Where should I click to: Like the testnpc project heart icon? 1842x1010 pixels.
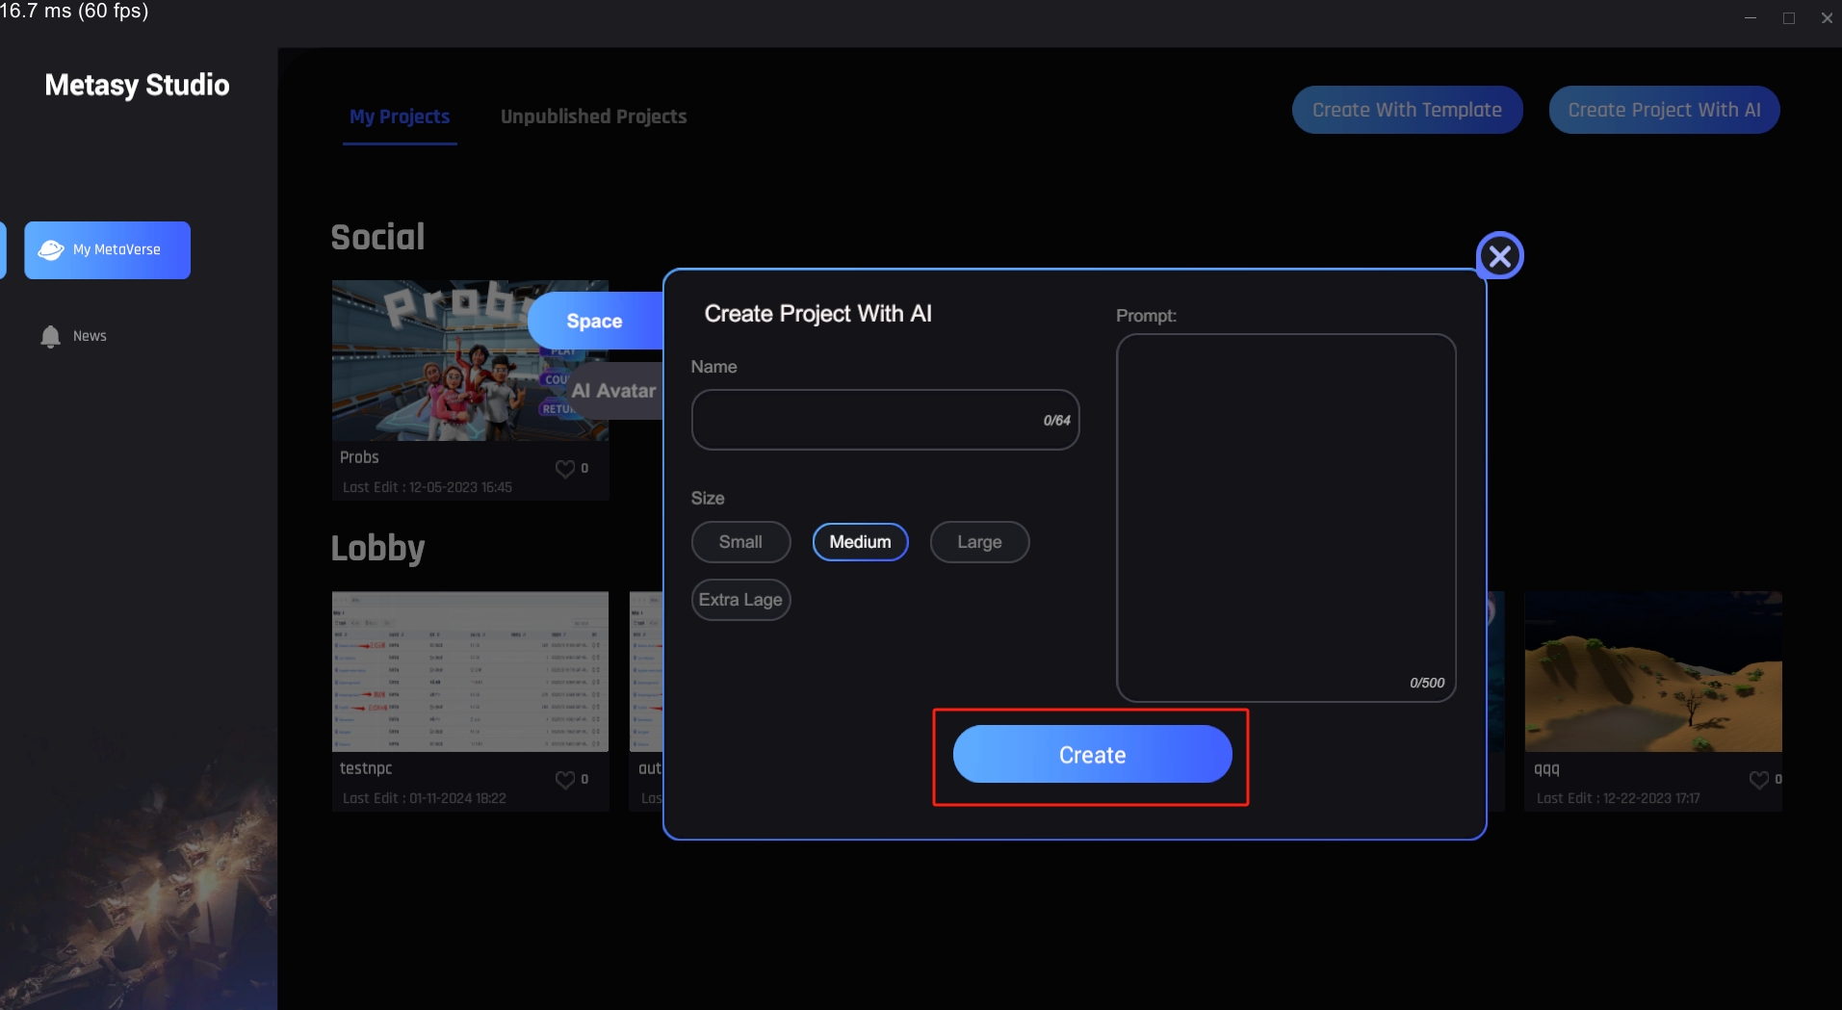[x=565, y=780]
